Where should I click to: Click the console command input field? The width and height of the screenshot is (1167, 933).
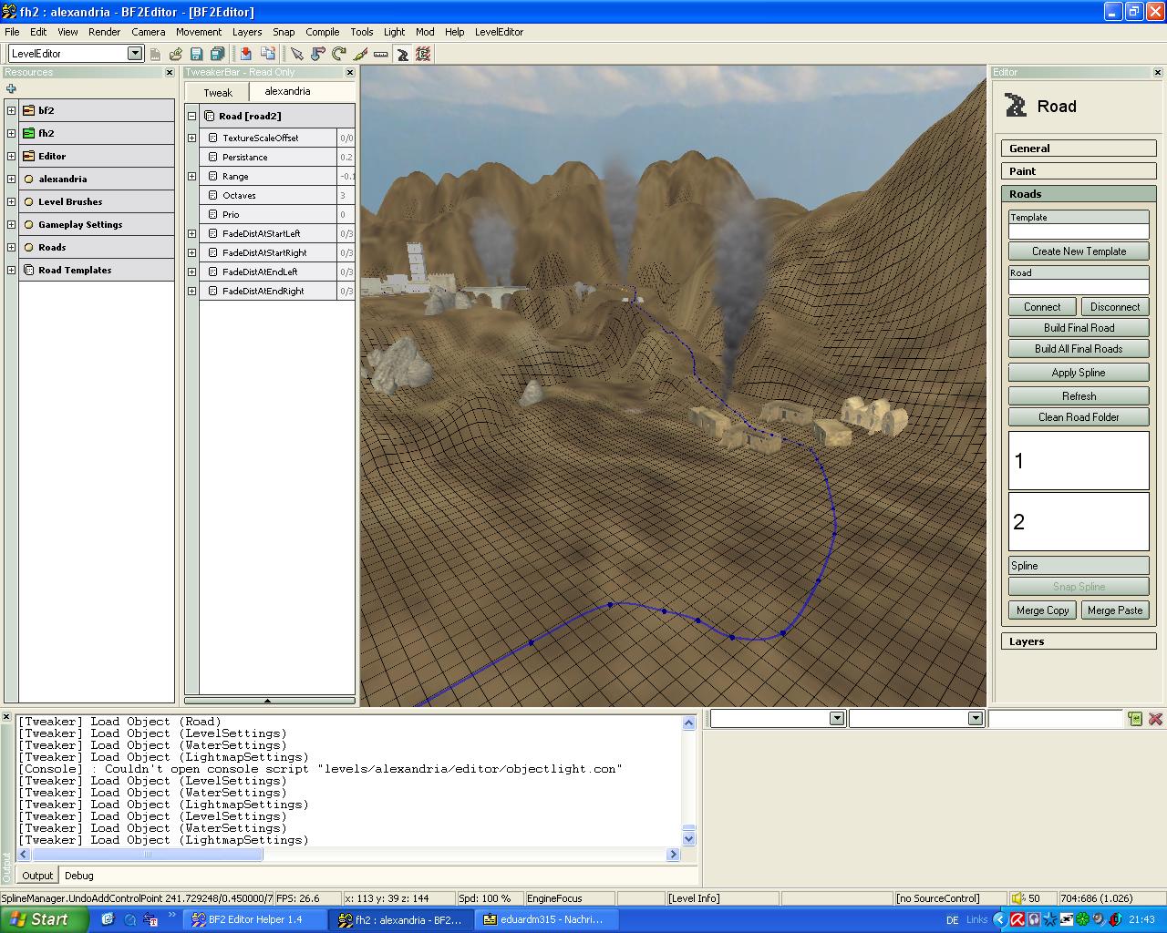pos(1055,719)
